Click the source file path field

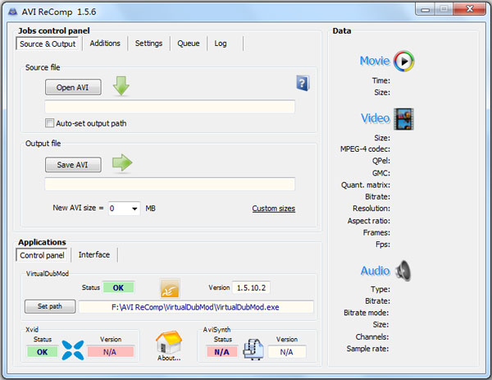[170, 107]
